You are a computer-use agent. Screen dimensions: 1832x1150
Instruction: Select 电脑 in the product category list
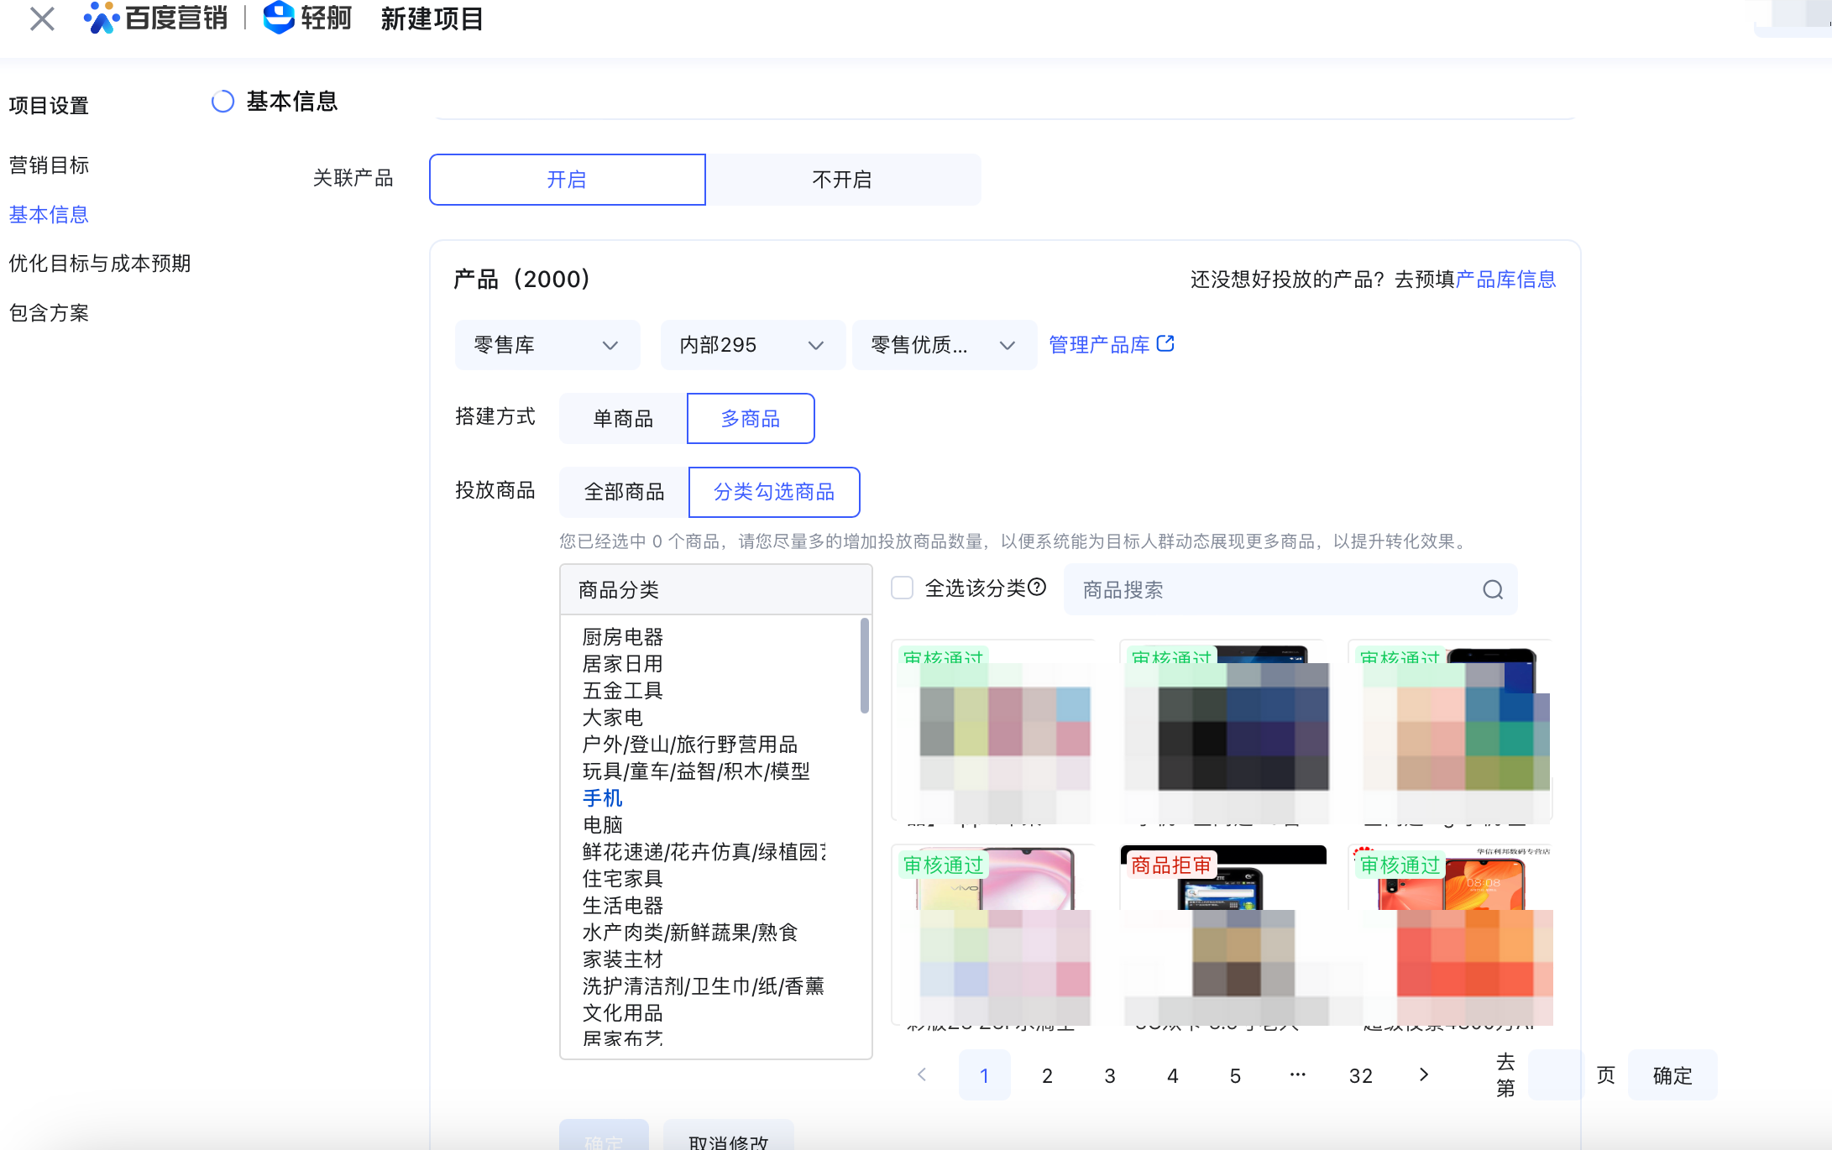pyautogui.click(x=603, y=825)
